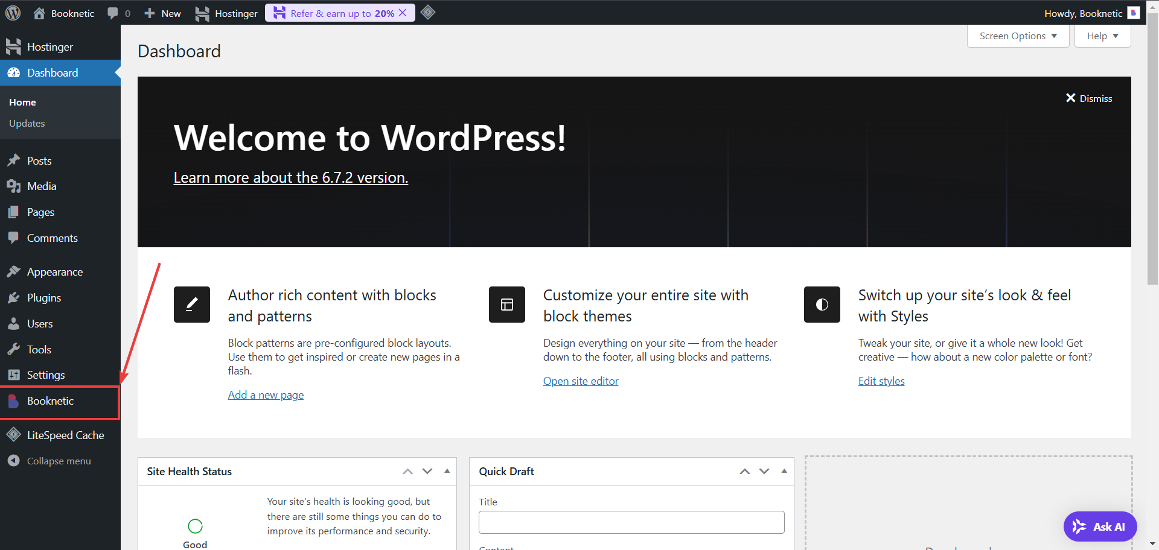Screen dimensions: 1159x550
Task: Click the LiteSpeed diamond icon in admin bar
Action: [428, 13]
